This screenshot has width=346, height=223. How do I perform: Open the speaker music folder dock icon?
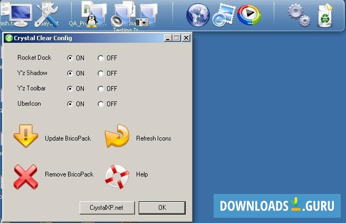(x=123, y=15)
